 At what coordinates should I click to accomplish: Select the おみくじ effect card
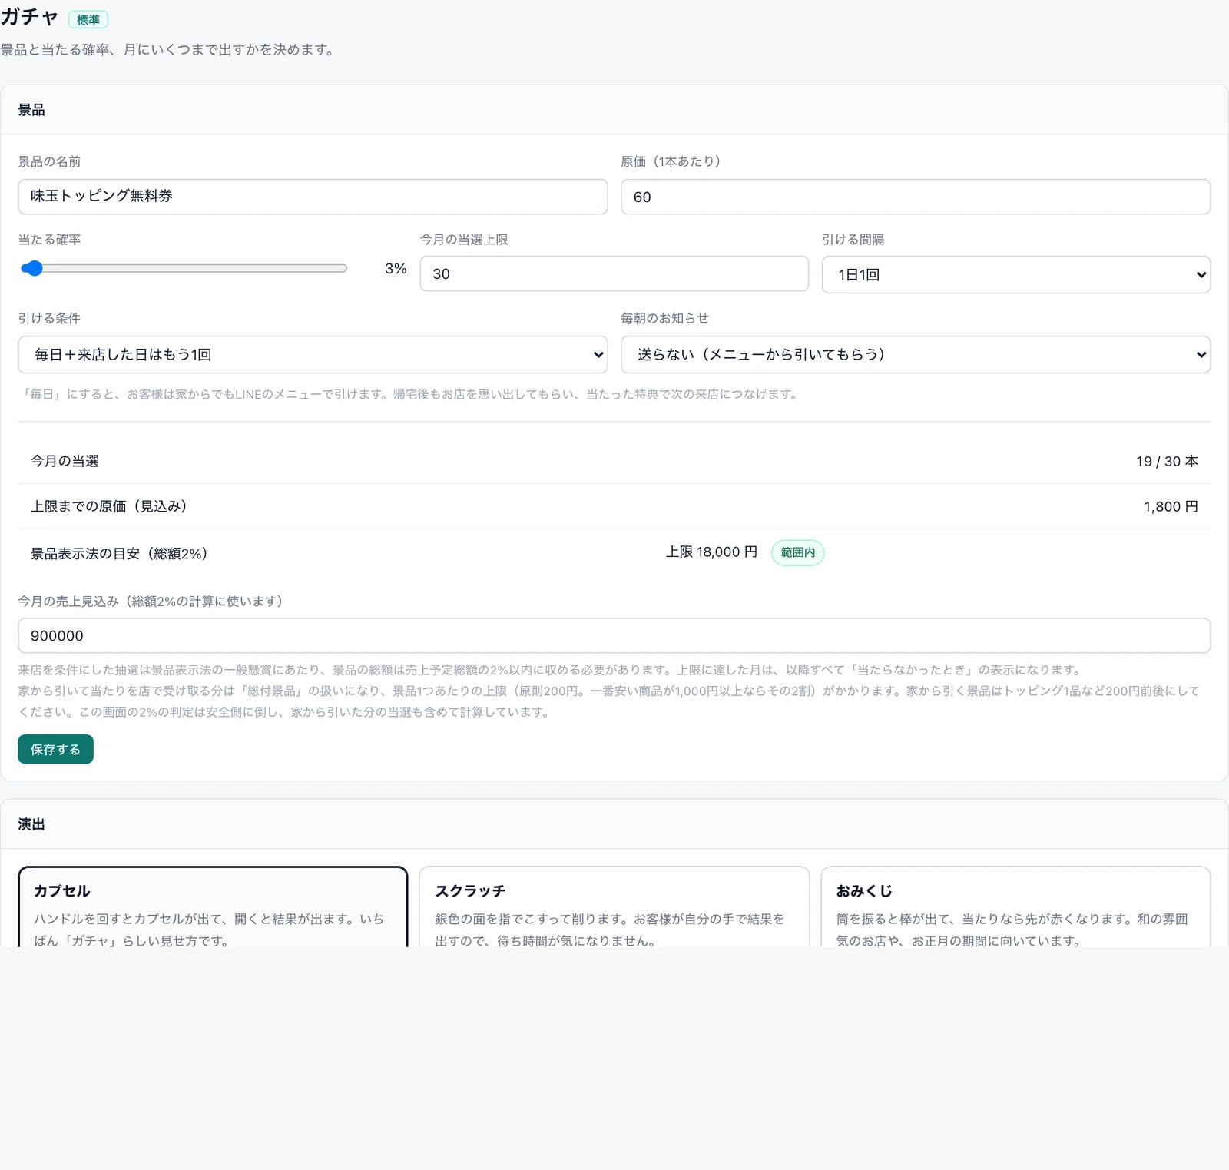[x=1015, y=907]
